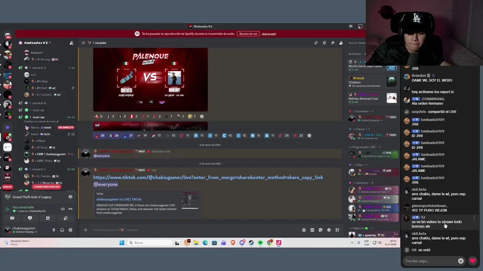Open soundboard in voice controls
Image resolution: width=483 pixels, height=271 pixels.
[x=65, y=218]
